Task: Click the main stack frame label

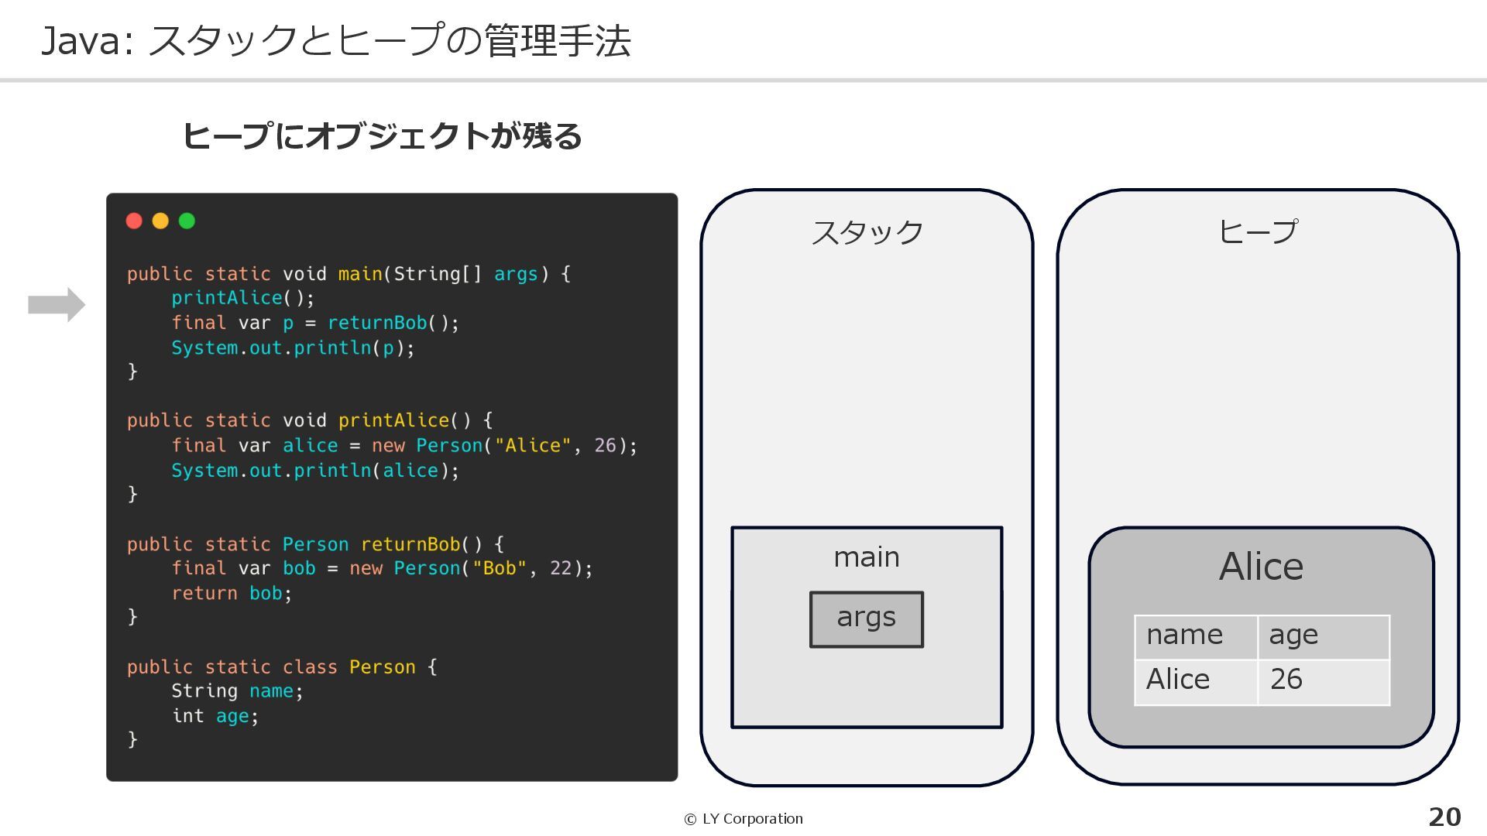Action: click(x=866, y=557)
